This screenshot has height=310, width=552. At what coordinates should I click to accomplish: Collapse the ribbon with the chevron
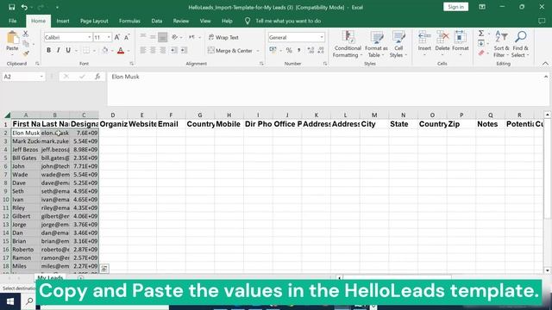click(545, 64)
